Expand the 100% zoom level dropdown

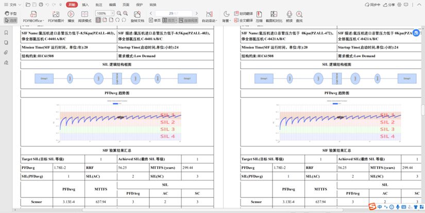(x=111, y=13)
